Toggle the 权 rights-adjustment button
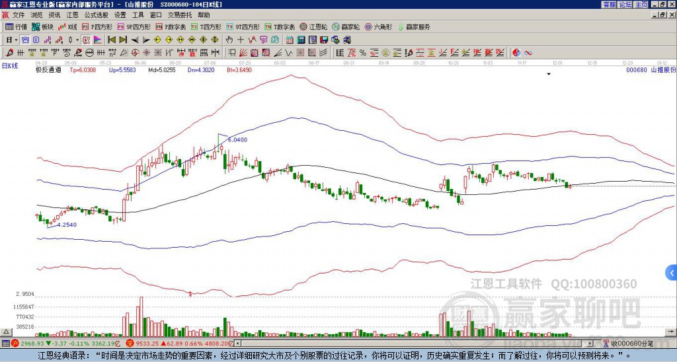The height and width of the screenshot is (362, 677). [86, 40]
